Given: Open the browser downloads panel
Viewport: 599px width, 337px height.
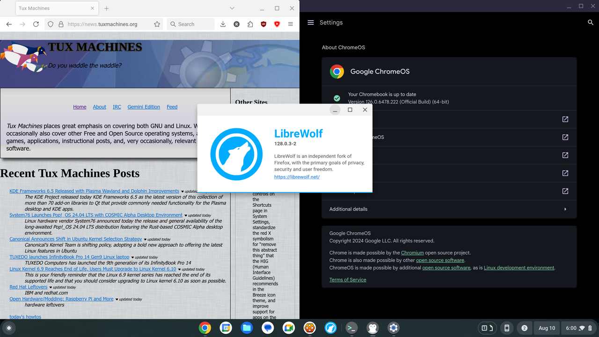Looking at the screenshot, I should [x=223, y=24].
